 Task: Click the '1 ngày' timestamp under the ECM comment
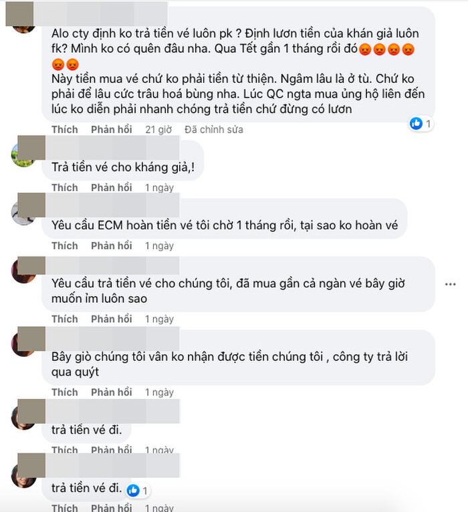coord(159,245)
